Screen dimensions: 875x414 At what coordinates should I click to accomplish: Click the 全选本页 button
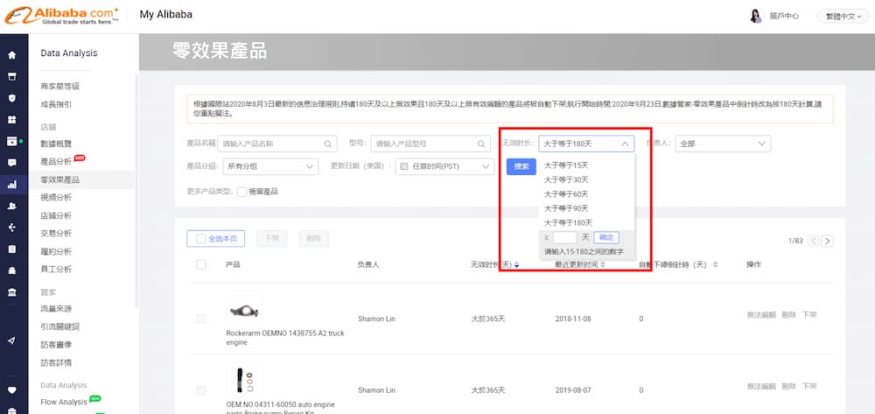coord(216,239)
